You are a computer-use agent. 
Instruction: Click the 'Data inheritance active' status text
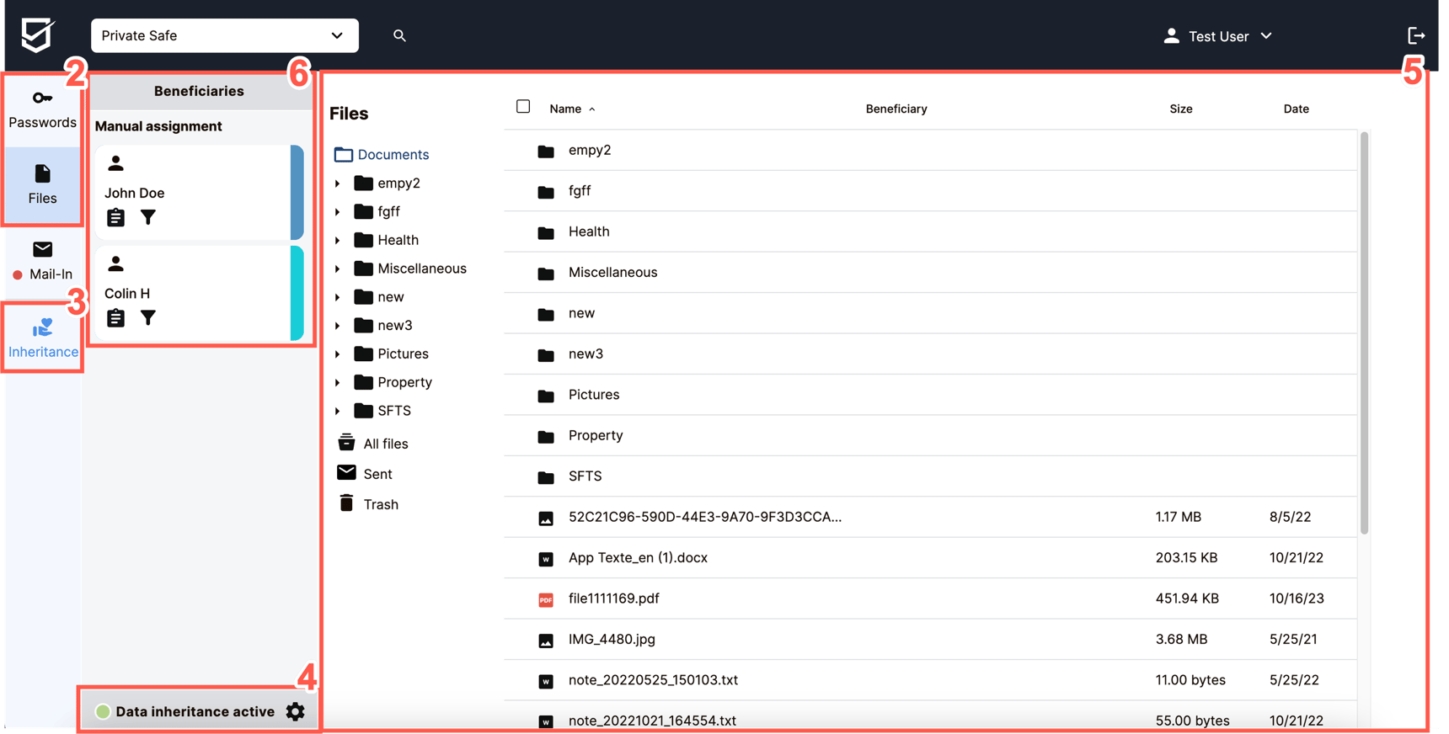[195, 712]
